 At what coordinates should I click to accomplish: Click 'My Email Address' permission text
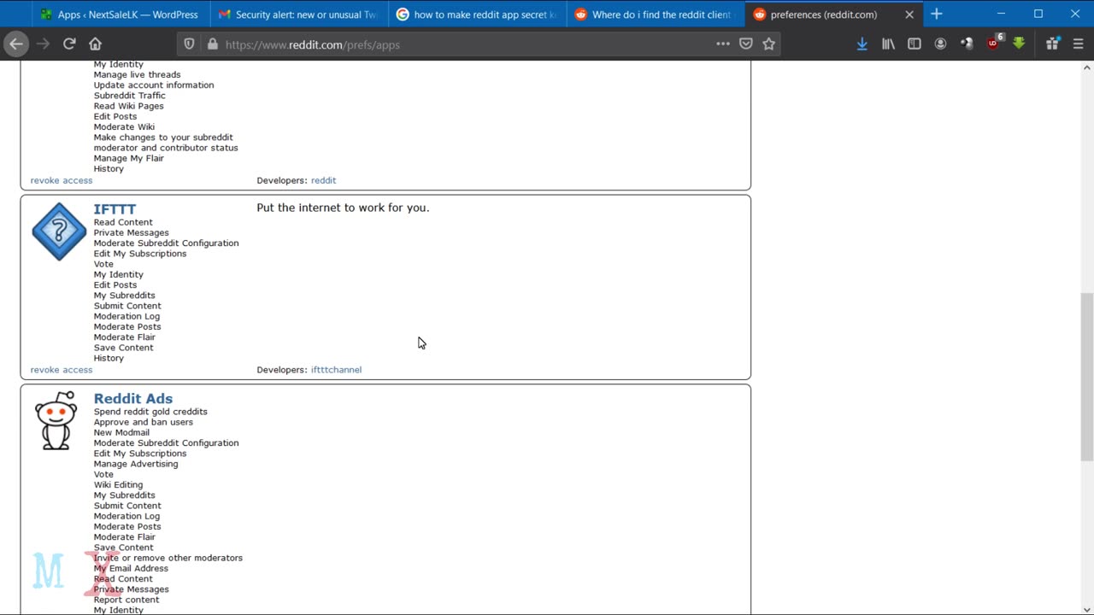[131, 569]
